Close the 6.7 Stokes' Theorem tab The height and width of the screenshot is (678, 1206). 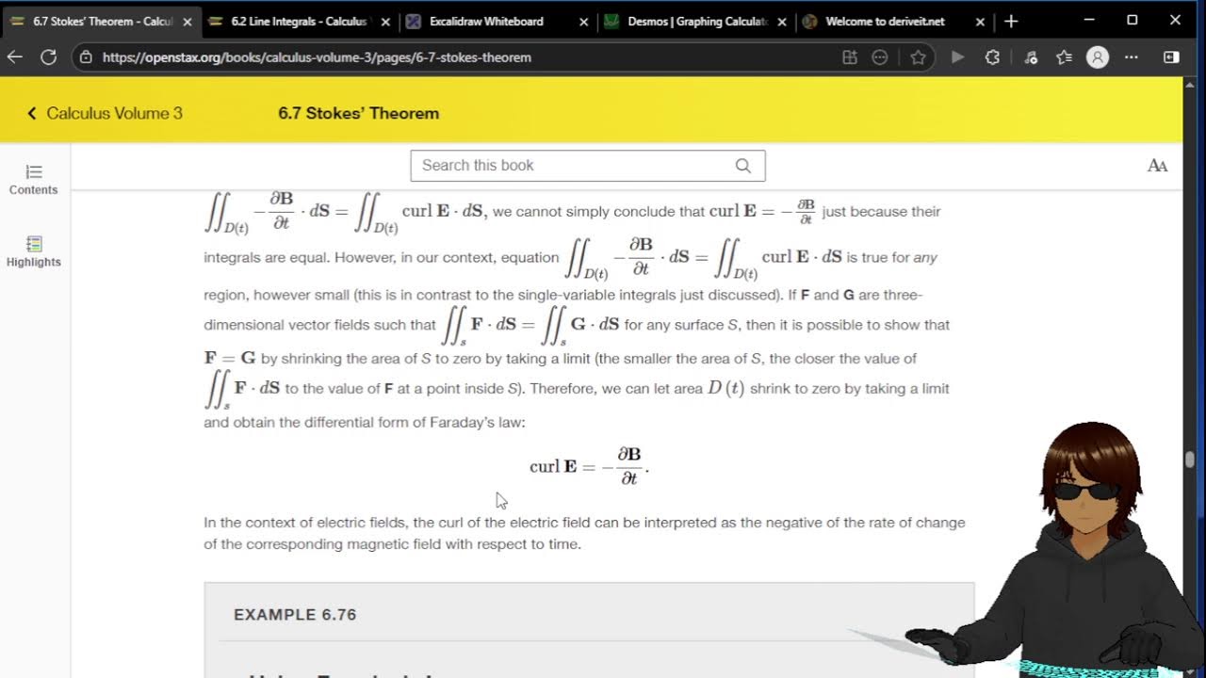[x=187, y=22]
